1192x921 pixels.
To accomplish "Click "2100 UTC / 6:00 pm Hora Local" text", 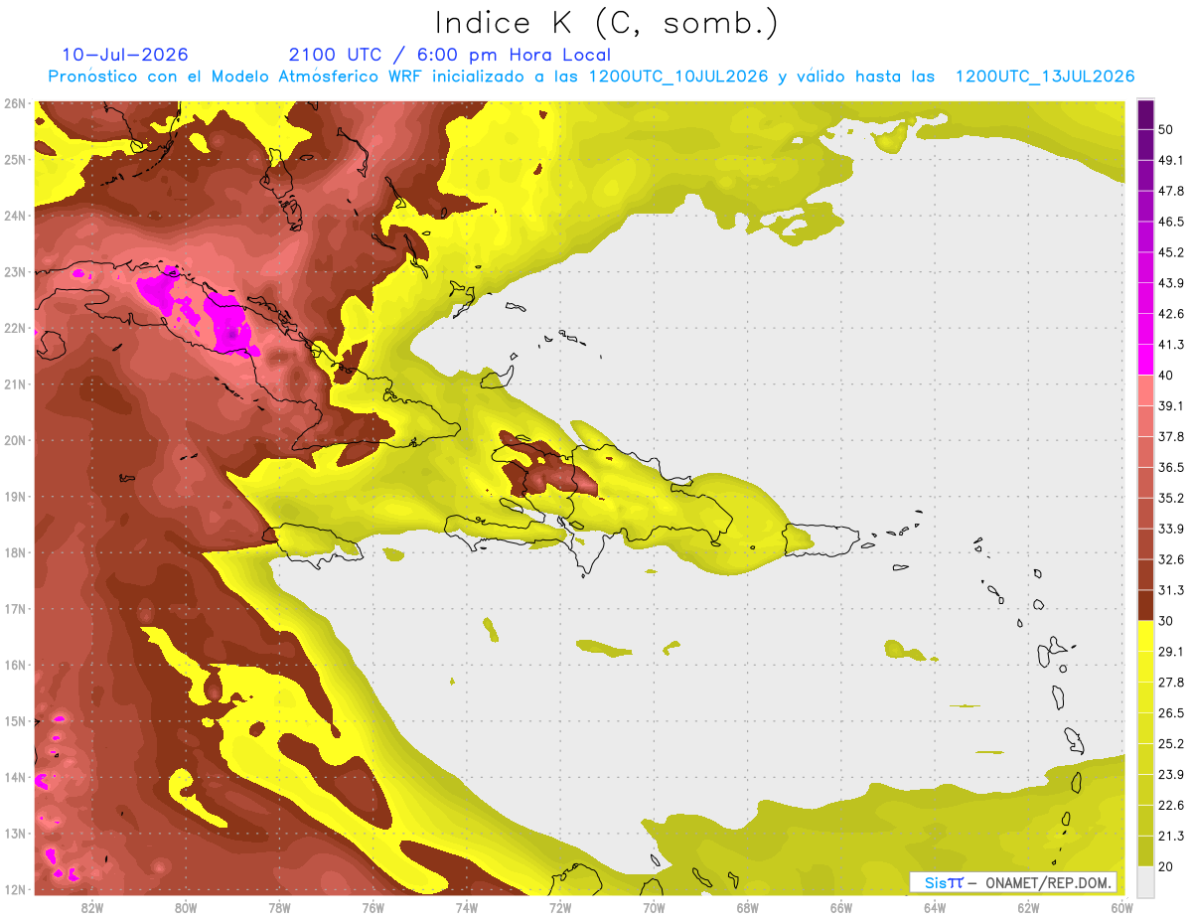I will [x=450, y=55].
